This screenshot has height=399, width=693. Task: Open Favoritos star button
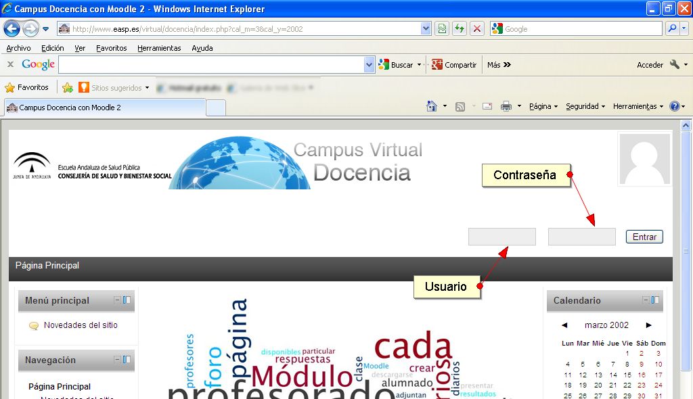click(27, 88)
